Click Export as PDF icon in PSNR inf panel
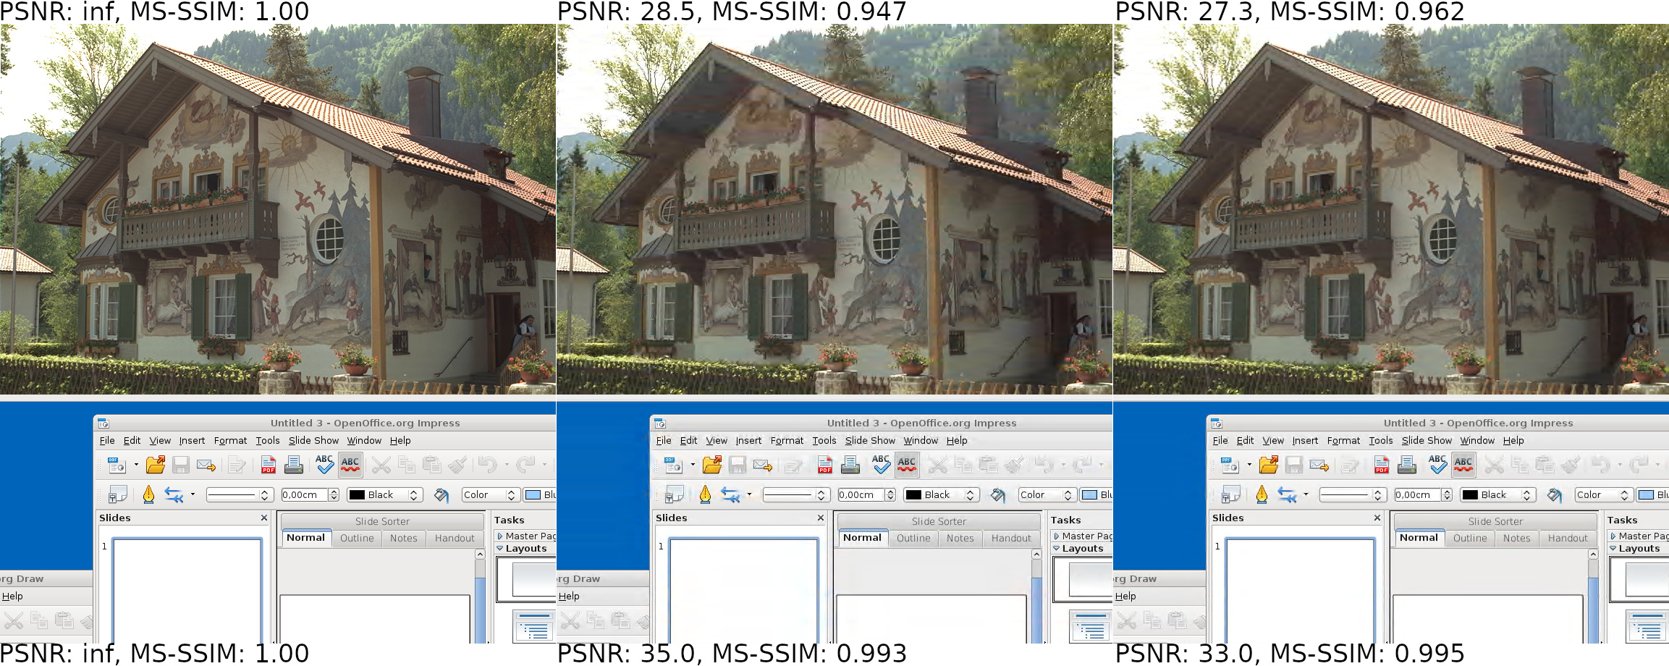 pyautogui.click(x=269, y=465)
